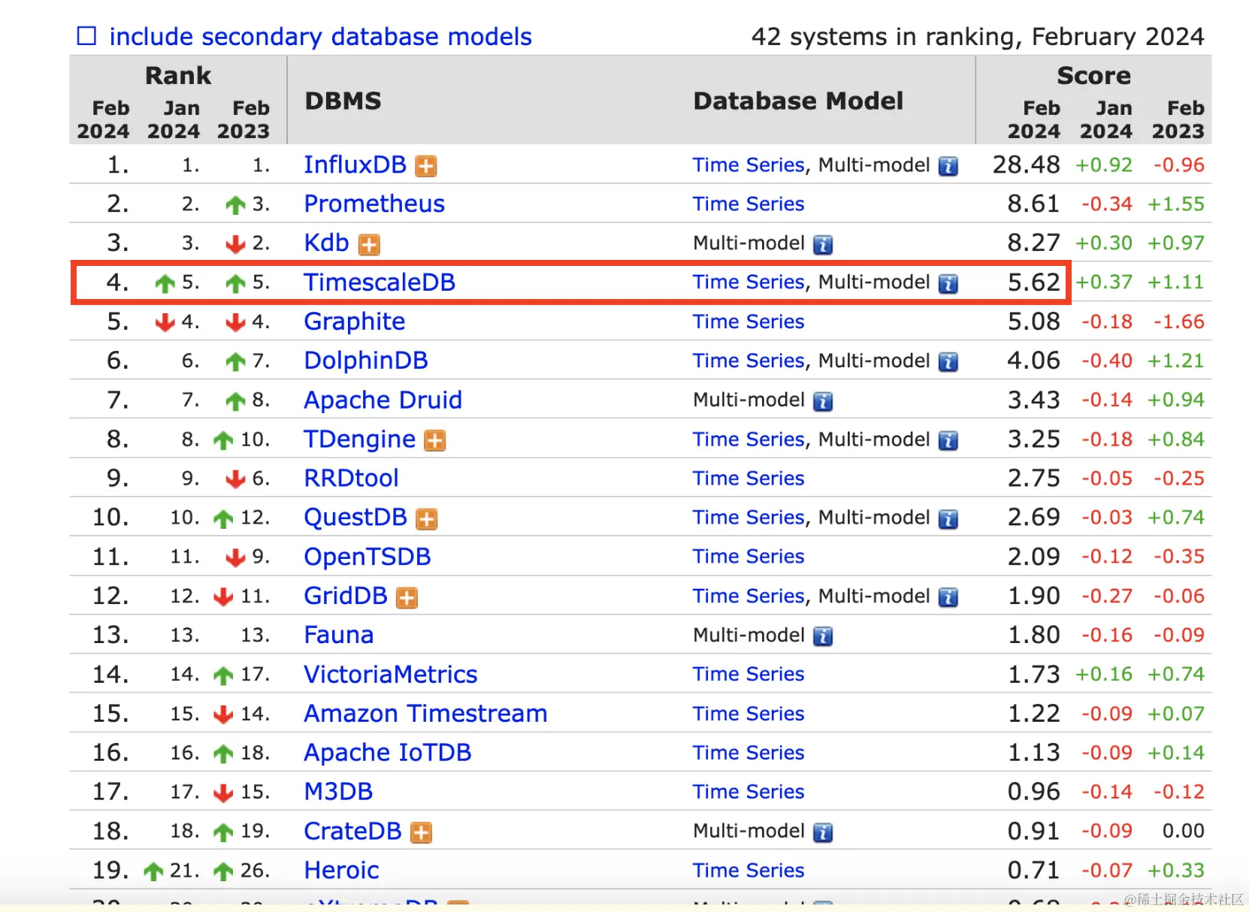
Task: Click the plus icon next to GridDB
Action: 407,597
